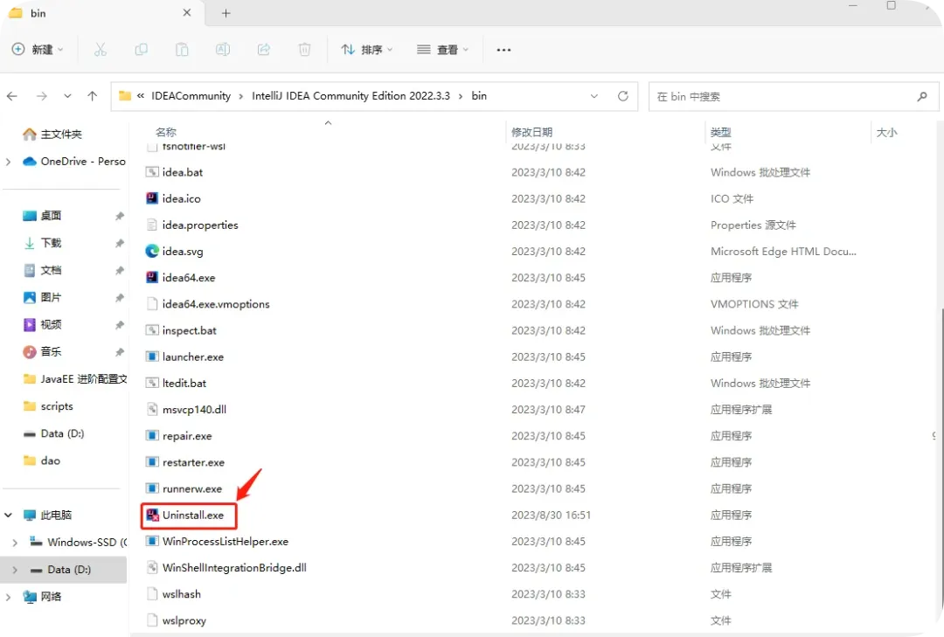This screenshot has height=637, width=944.
Task: Select WinProcessListHelper.exe file name
Action: pos(226,541)
